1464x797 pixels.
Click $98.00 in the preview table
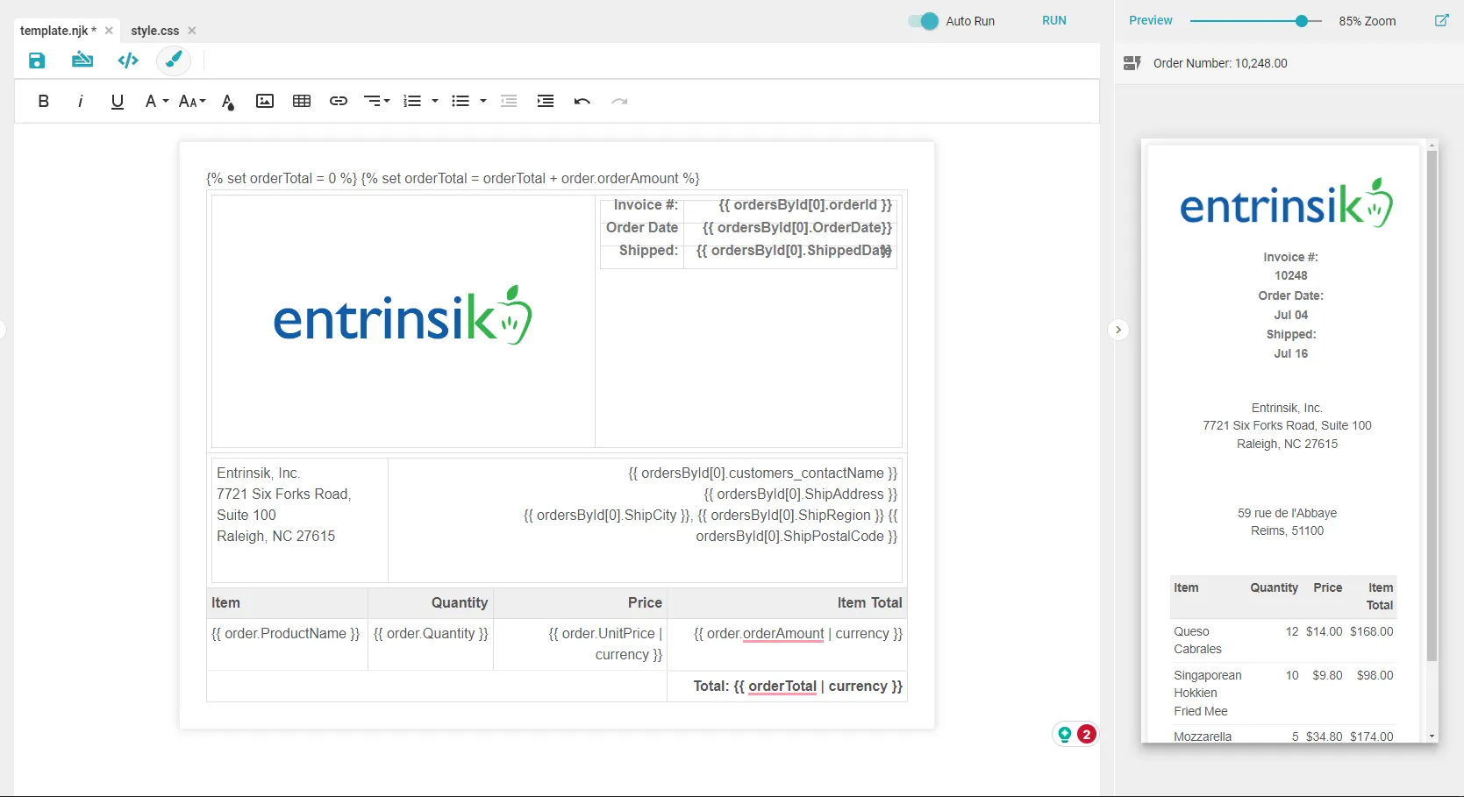[1375, 675]
